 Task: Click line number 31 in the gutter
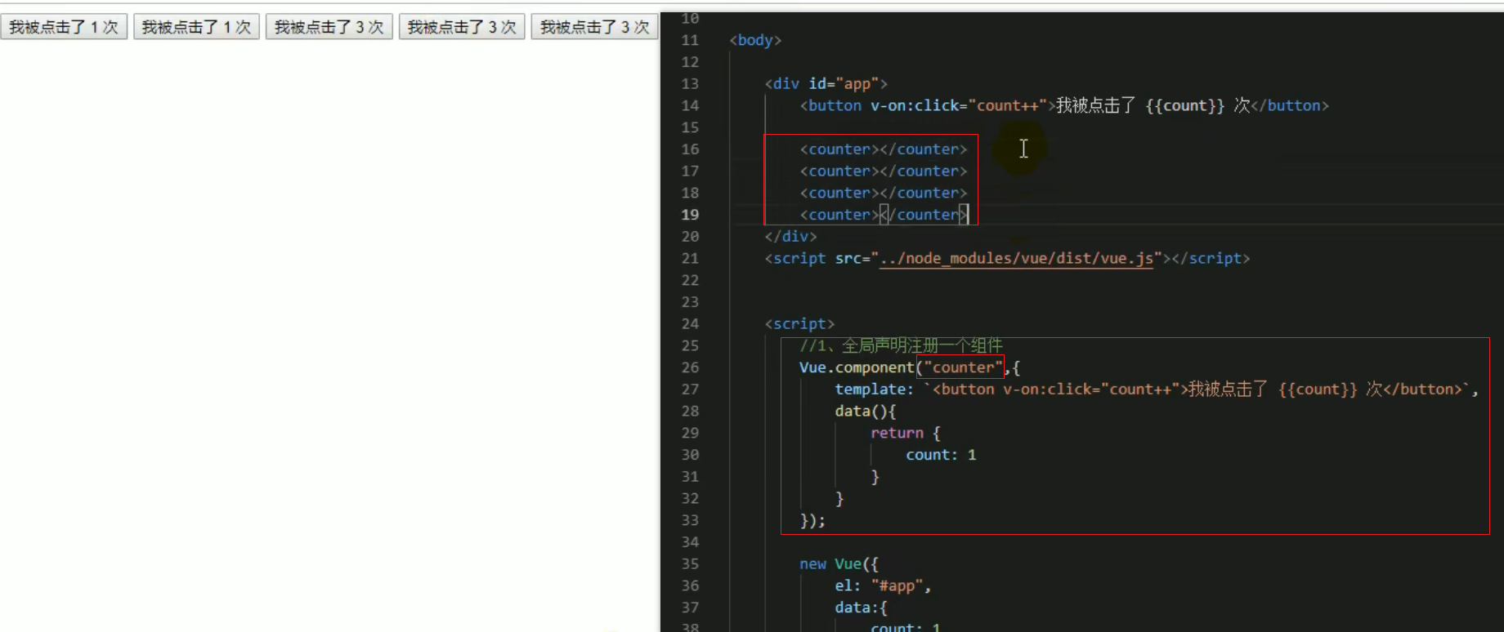coord(690,477)
